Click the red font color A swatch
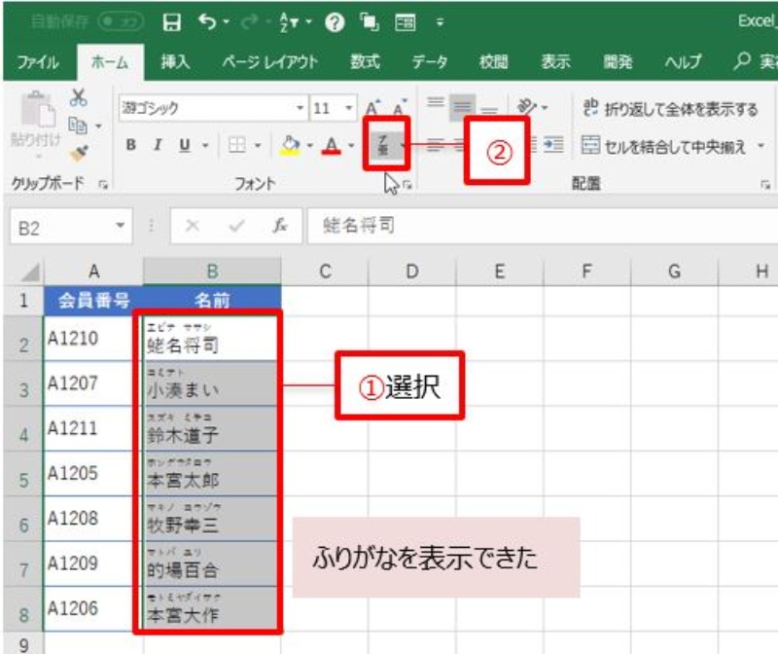 click(332, 145)
